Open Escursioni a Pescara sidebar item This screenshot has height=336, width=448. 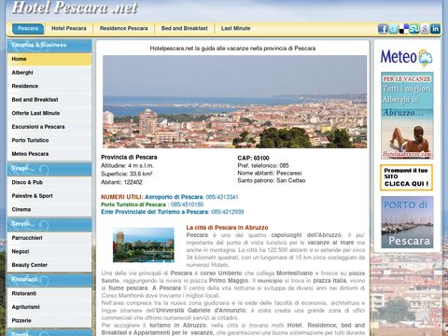[49, 127]
